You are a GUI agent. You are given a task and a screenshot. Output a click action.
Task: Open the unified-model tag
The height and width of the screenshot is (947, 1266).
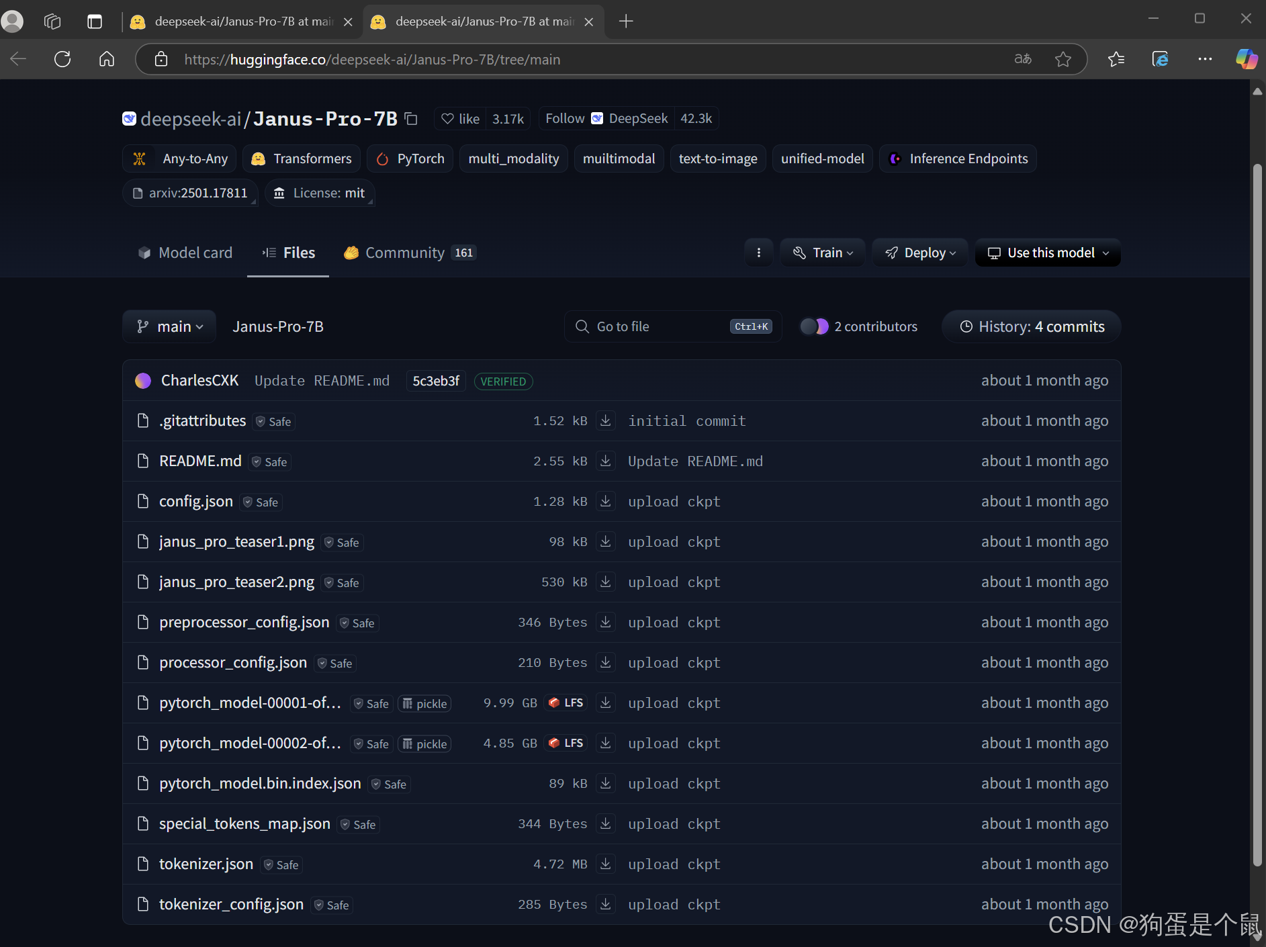pos(823,159)
